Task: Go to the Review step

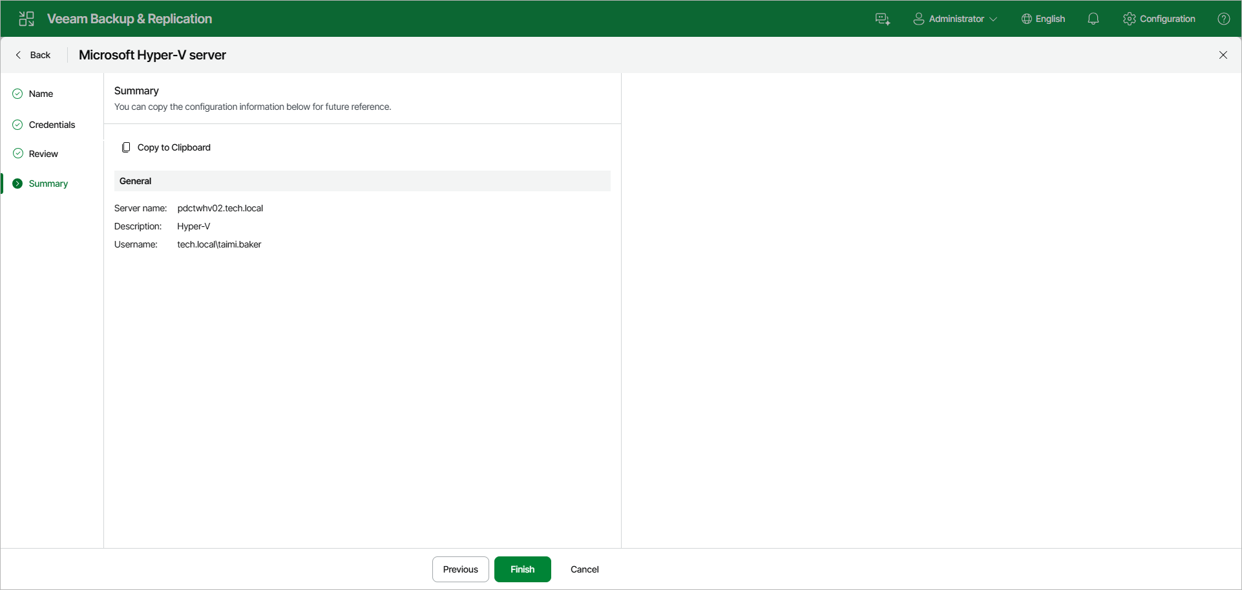Action: (x=43, y=154)
